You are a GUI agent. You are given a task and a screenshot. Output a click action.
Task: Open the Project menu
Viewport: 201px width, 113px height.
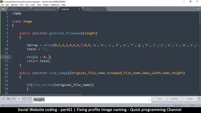click(46, 5)
